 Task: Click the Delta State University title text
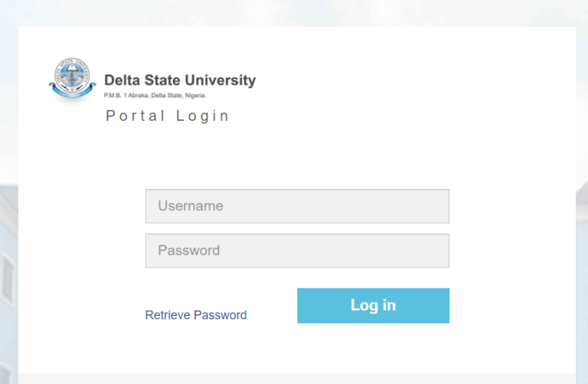pyautogui.click(x=180, y=80)
